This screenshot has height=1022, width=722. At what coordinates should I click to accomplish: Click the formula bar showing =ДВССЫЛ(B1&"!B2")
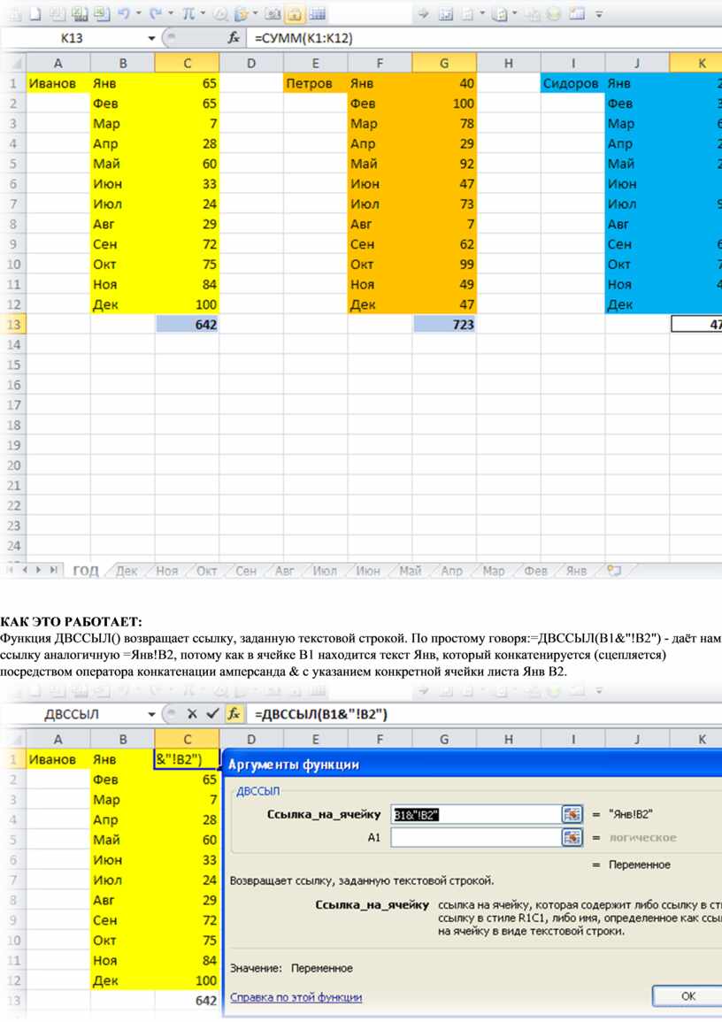(x=482, y=714)
